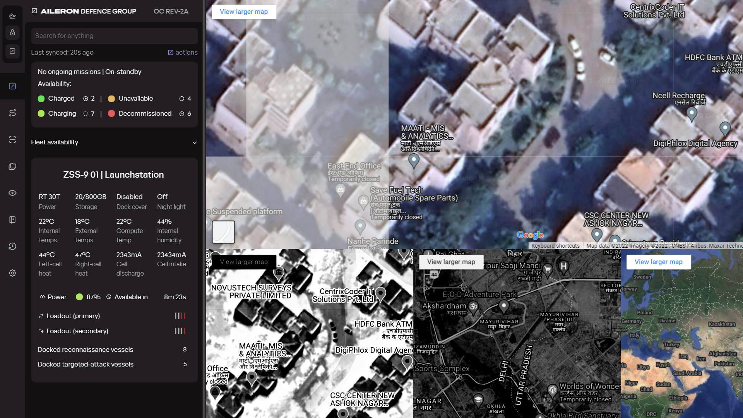Click View larger map on satellite map
The height and width of the screenshot is (418, 743).
coord(244,12)
